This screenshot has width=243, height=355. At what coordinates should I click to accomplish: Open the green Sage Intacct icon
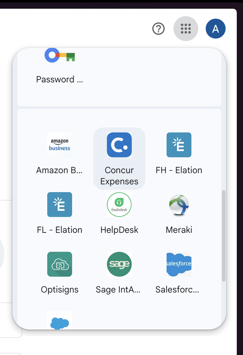click(x=119, y=264)
